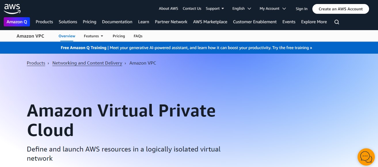Open the Documentation menu item
Viewport: 378px width, 167px height.
pyautogui.click(x=117, y=22)
